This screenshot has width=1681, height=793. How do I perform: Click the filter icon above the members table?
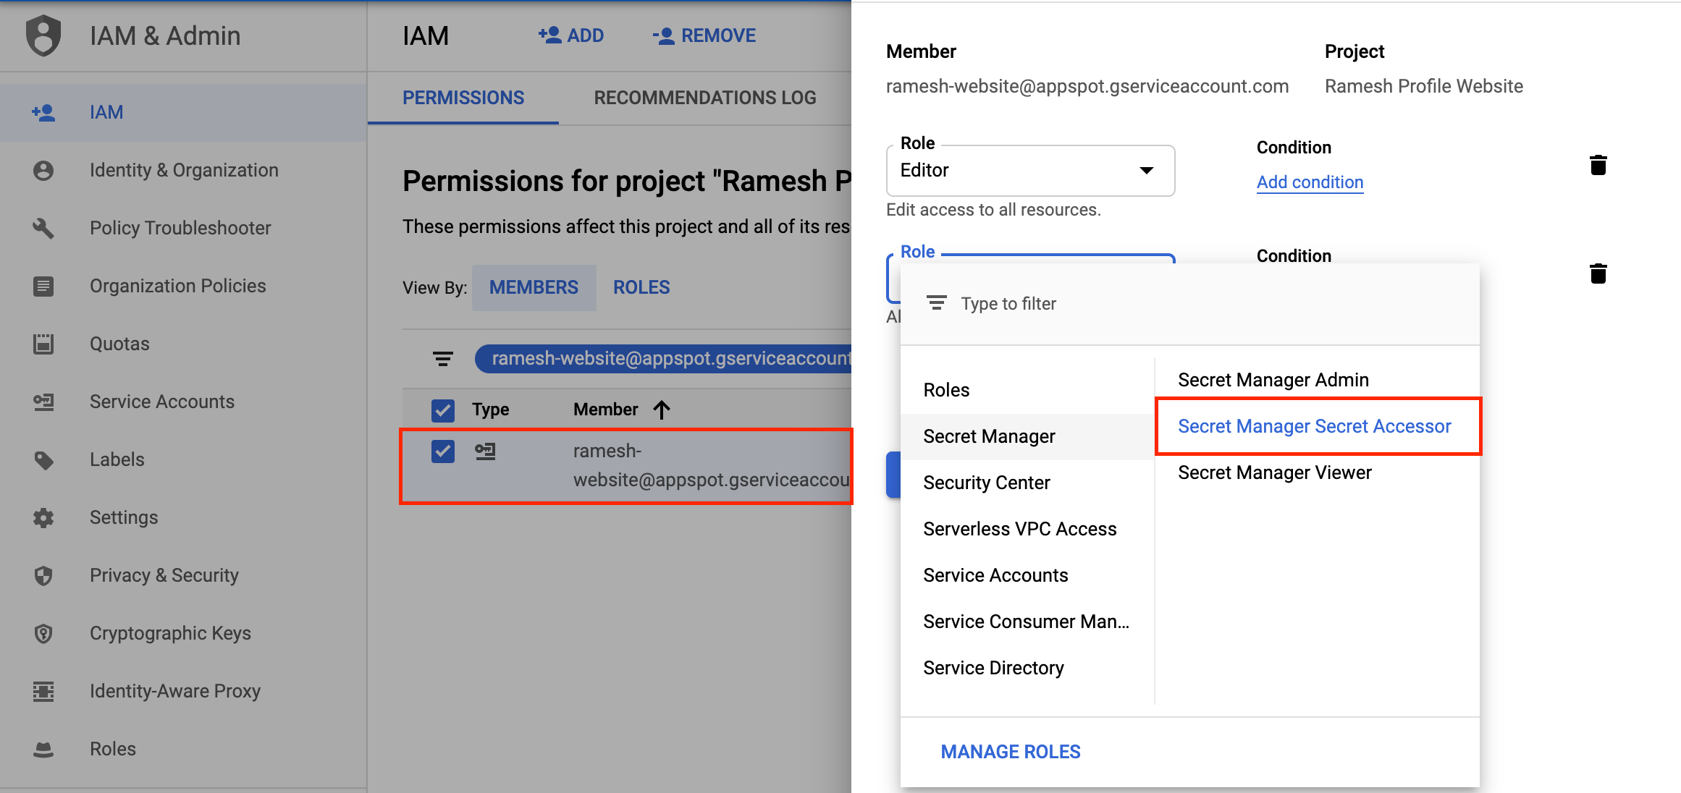pyautogui.click(x=442, y=358)
